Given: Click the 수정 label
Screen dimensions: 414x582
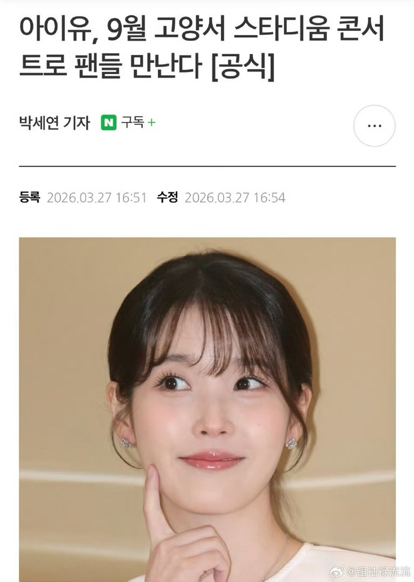Looking at the screenshot, I should 167,197.
